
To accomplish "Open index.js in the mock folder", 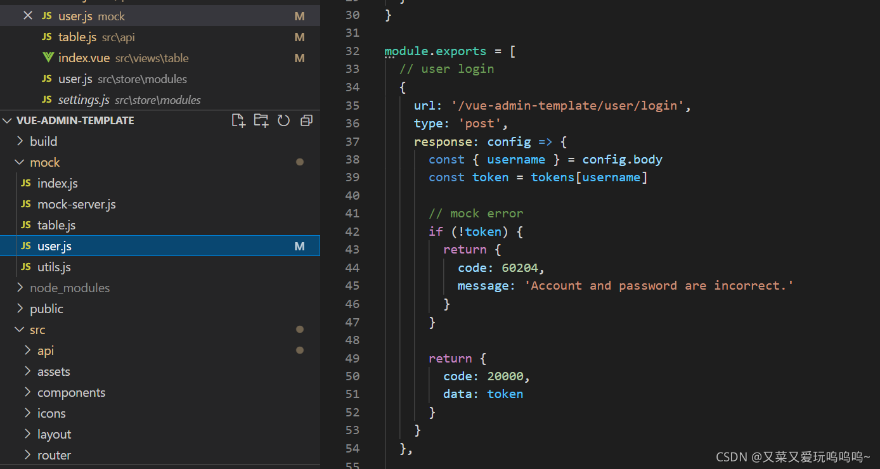I will point(160,183).
